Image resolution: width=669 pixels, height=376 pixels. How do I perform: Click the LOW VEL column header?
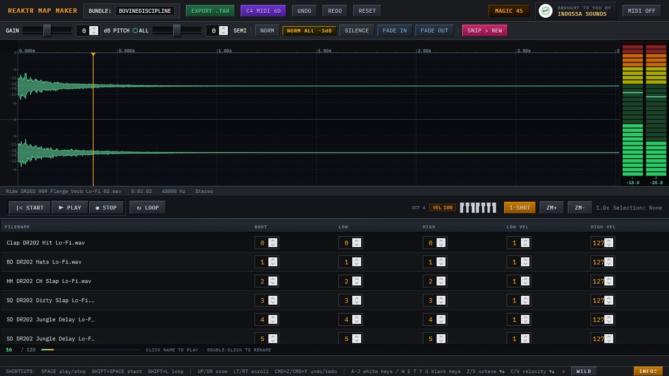tap(518, 227)
